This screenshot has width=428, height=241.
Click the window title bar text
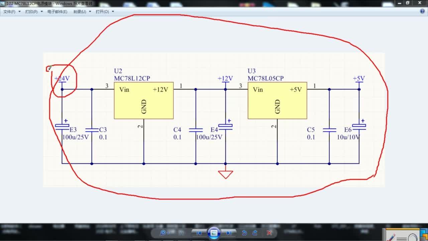(x=49, y=3)
